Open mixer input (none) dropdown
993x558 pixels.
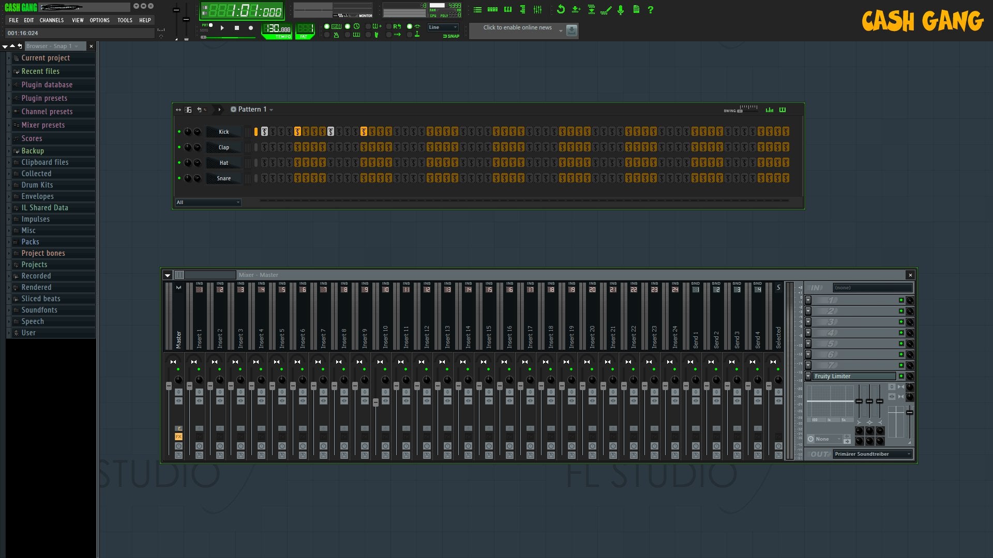coord(873,288)
